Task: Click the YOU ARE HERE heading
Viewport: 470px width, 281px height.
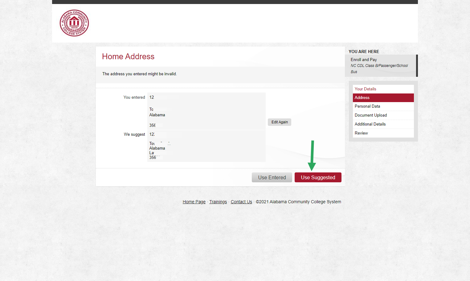Action: (x=364, y=52)
